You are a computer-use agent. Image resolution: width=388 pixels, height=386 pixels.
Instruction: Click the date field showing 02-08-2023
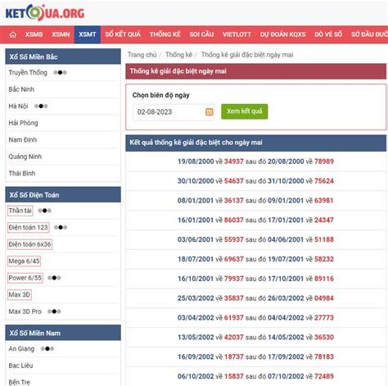(x=174, y=112)
